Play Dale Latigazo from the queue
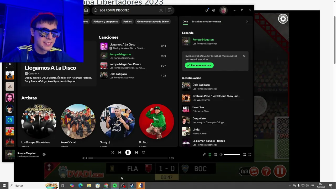Screen dimensions: 336x189 (215, 87)
